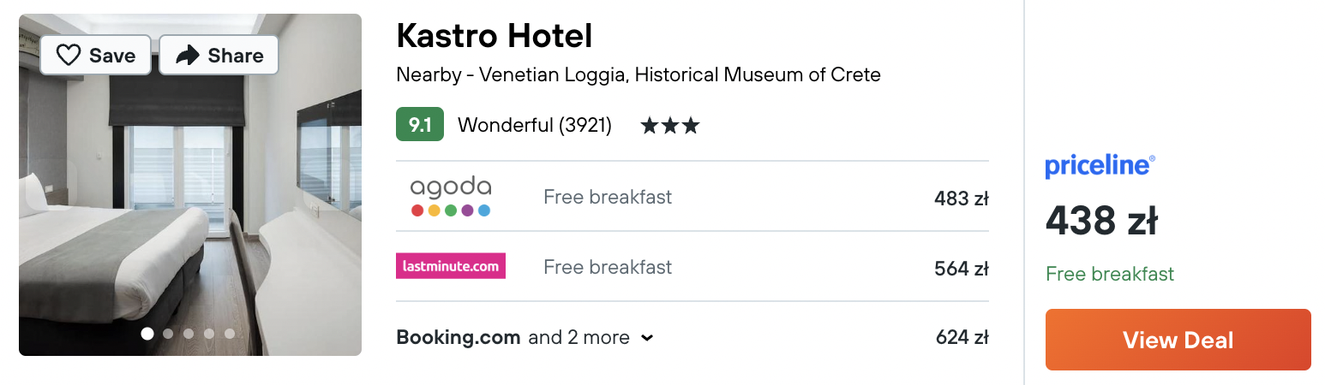
Task: Click the heart Save icon
Action: [69, 56]
